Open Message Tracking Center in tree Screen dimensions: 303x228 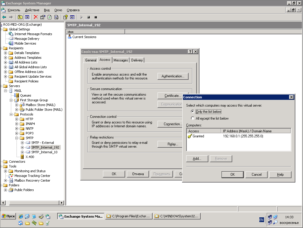[x=32, y=176]
